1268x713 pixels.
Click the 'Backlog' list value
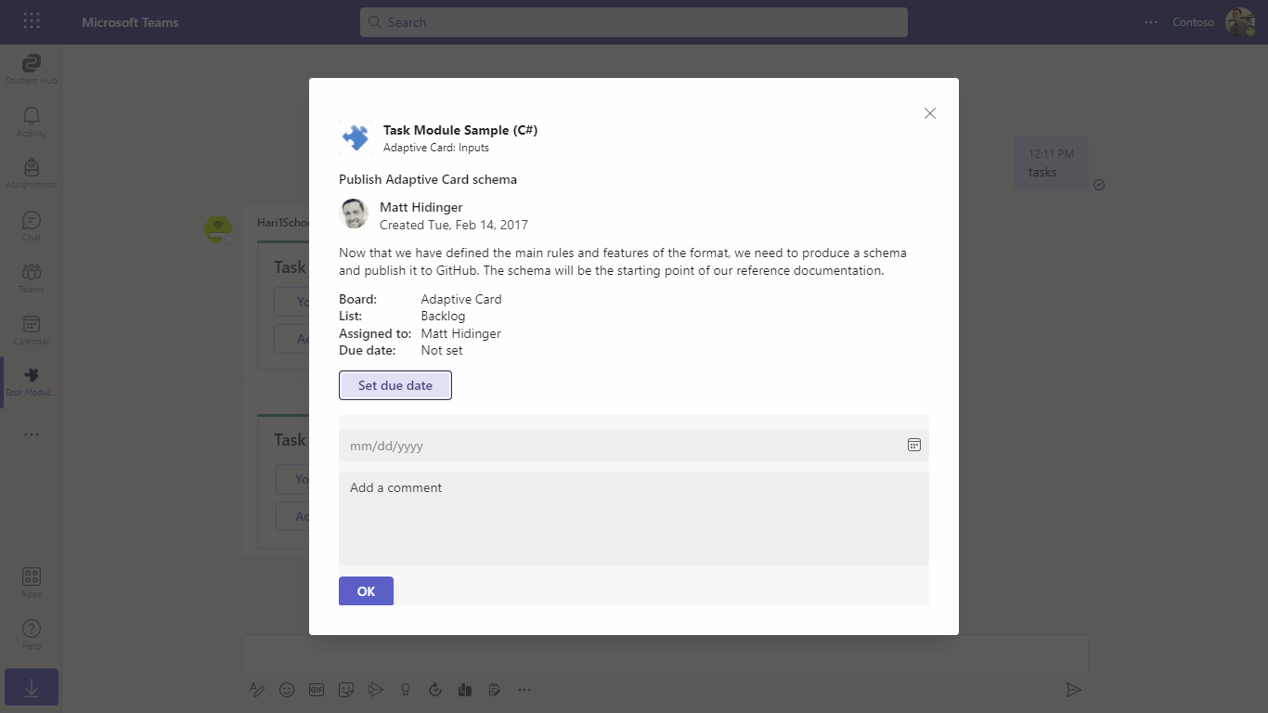coord(443,317)
